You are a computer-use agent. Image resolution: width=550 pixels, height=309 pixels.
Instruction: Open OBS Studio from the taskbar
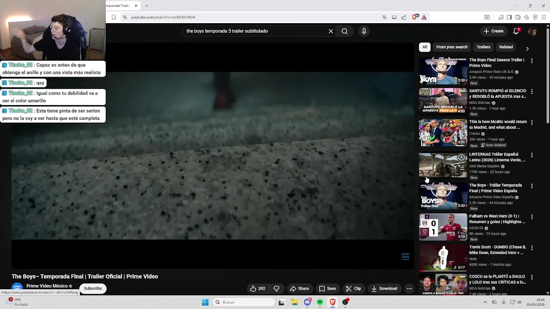[x=345, y=302]
